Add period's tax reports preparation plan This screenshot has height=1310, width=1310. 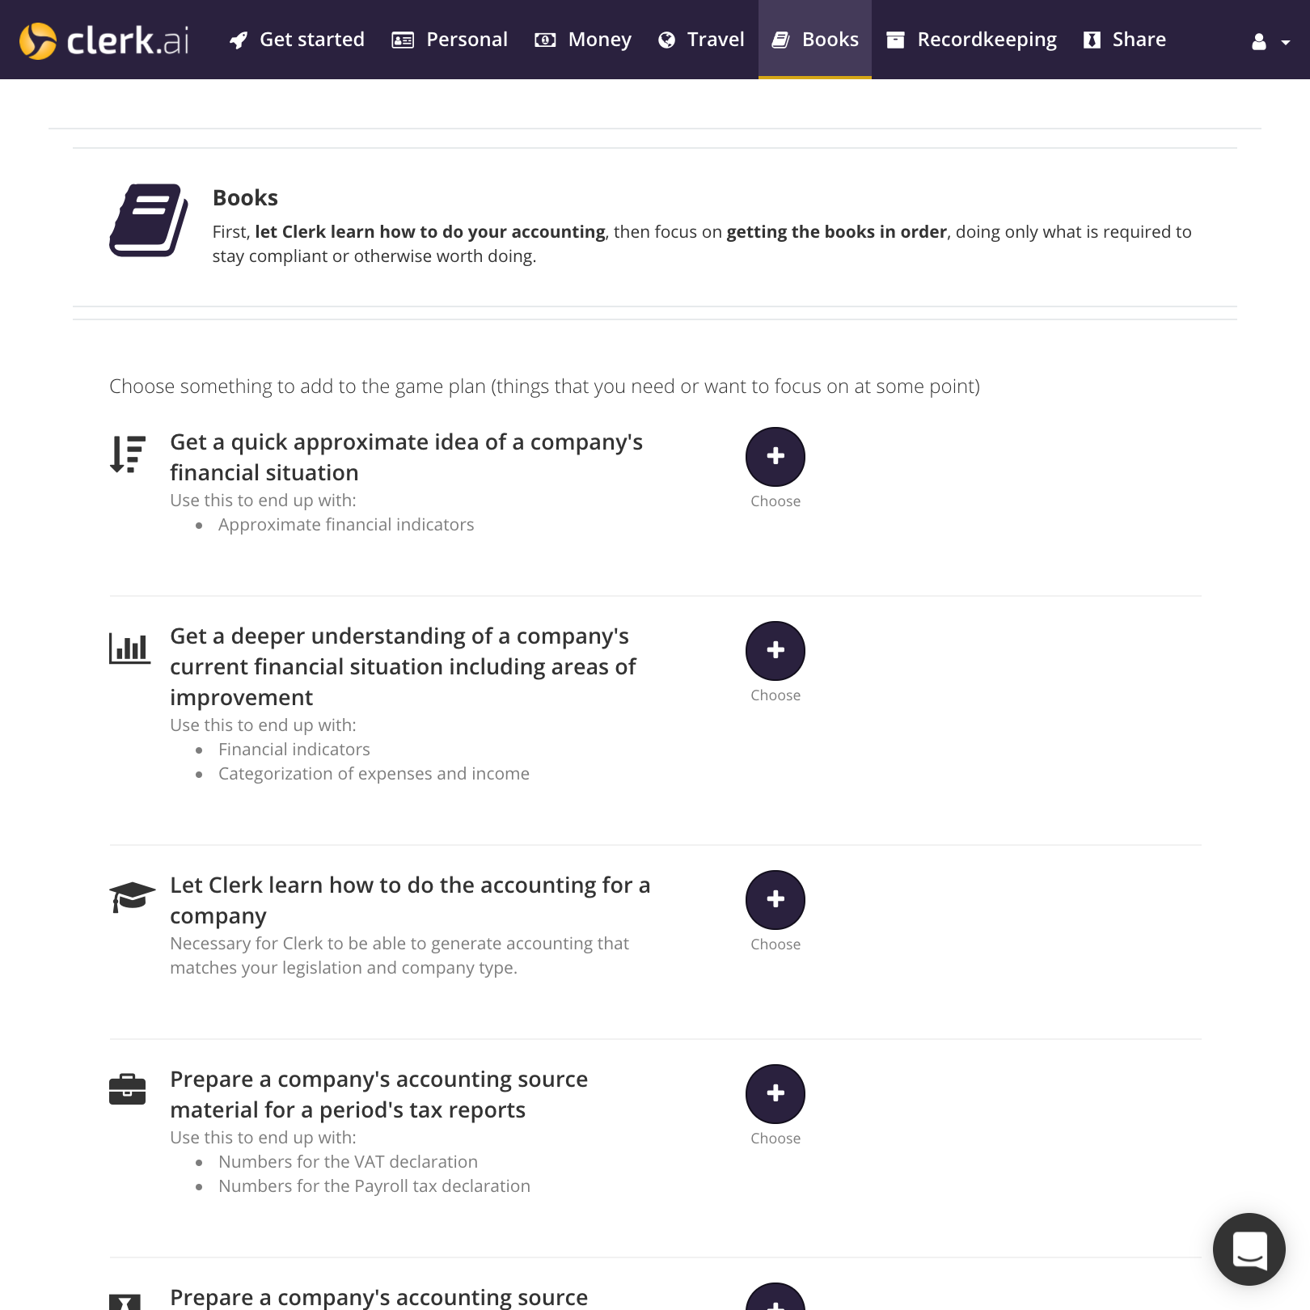click(775, 1094)
